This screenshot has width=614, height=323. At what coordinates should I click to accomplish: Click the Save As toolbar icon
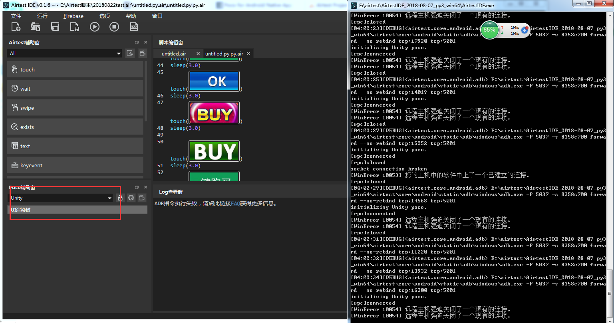(x=75, y=27)
